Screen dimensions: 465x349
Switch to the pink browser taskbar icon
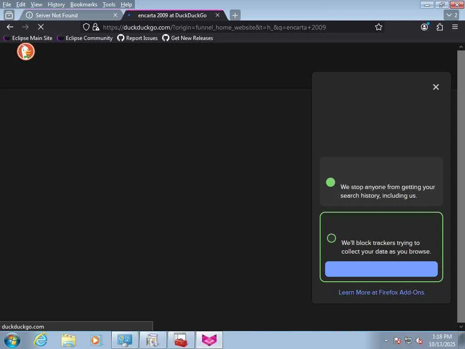[x=209, y=340]
